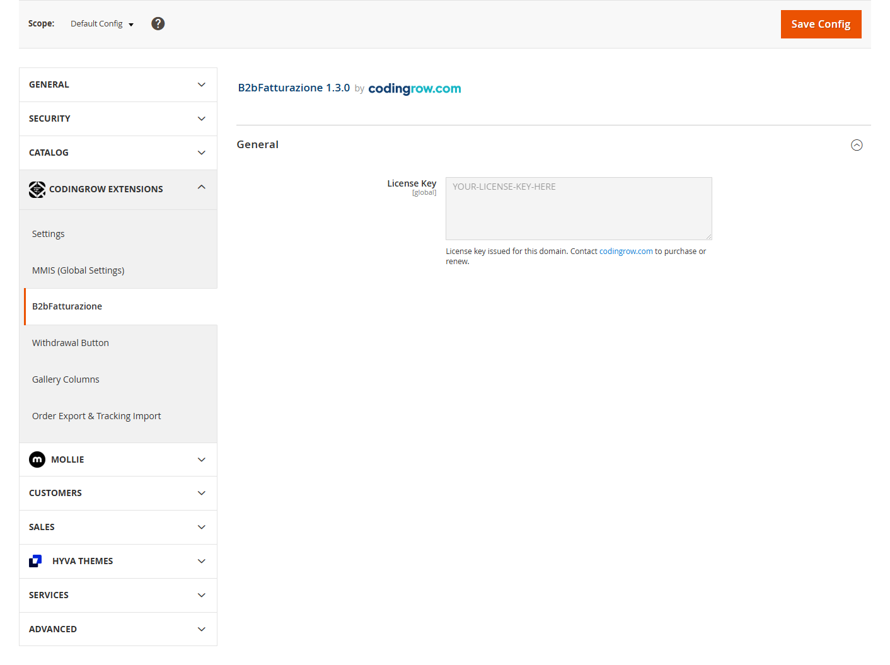
Task: Click the CATALOG tab label
Action: (49, 153)
